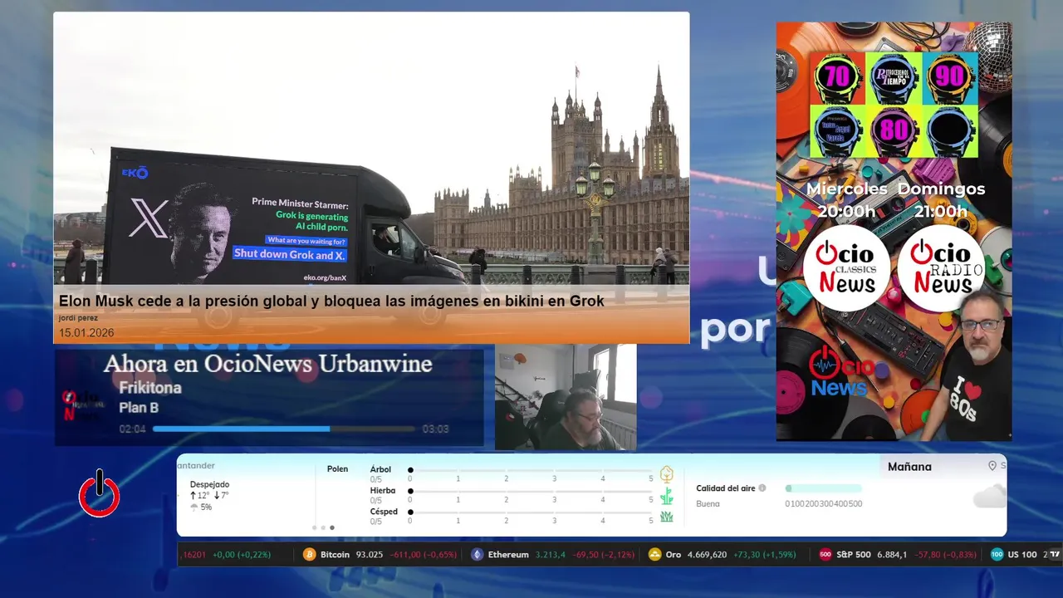Click the 90 watch badge in poster
The height and width of the screenshot is (598, 1063).
pos(949,78)
